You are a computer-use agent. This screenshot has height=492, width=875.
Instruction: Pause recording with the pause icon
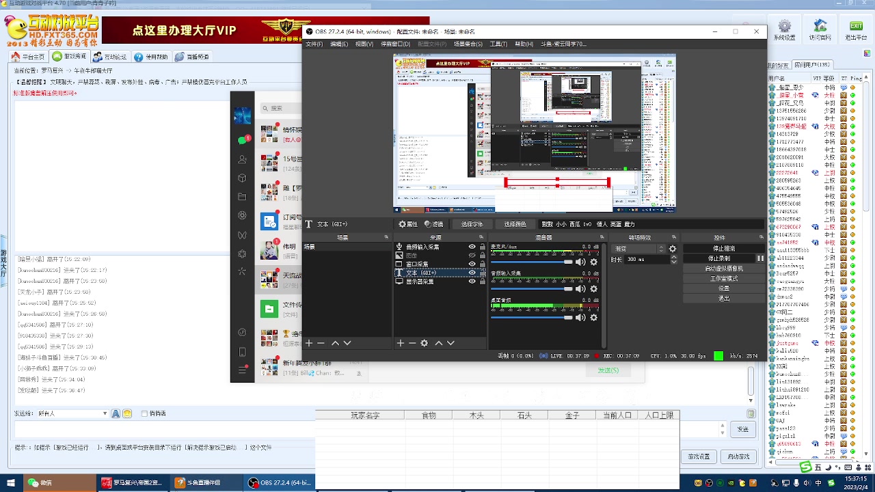click(x=760, y=258)
